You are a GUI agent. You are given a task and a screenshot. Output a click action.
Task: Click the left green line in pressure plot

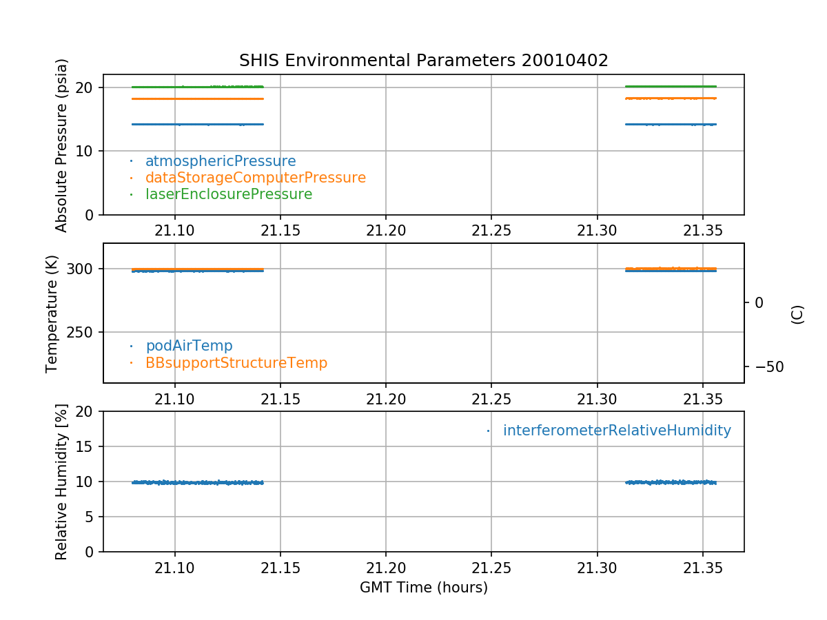tap(197, 87)
